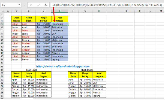This screenshot has height=100, width=165.
Task: Select Jepang in Buah Impor table
Action: pos(99,96)
